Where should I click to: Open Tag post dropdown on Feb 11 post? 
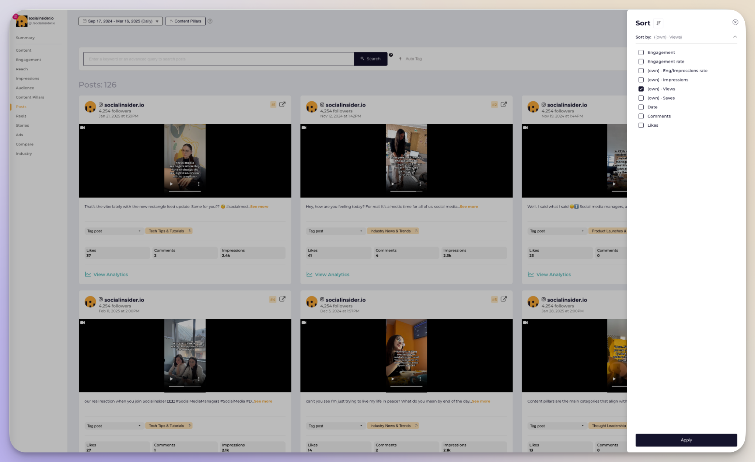pos(114,426)
